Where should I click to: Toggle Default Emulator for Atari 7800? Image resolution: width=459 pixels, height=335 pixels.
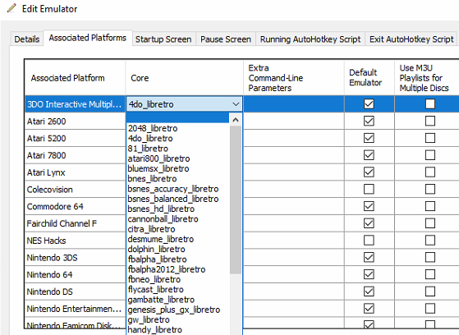pos(369,155)
